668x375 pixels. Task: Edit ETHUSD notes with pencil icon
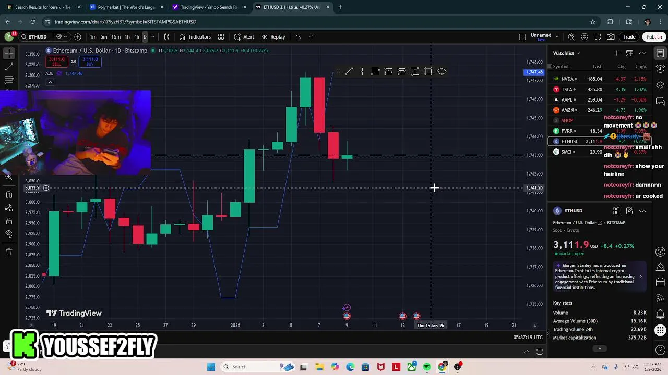coord(629,211)
